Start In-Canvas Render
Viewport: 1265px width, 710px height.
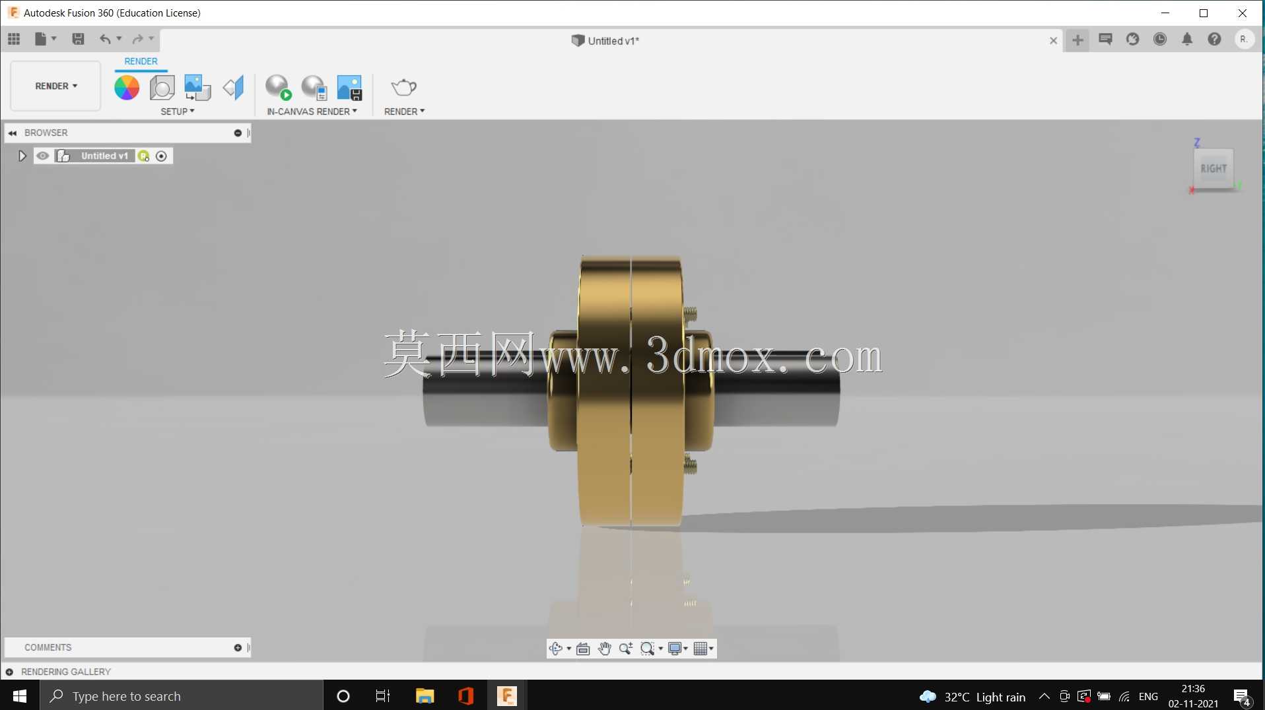pos(278,87)
